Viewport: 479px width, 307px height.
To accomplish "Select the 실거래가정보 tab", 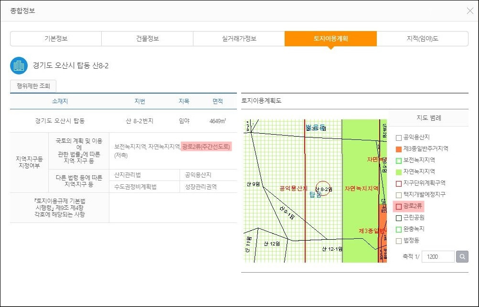I will coord(239,39).
